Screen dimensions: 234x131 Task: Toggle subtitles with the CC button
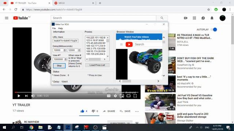[x=109, y=96]
